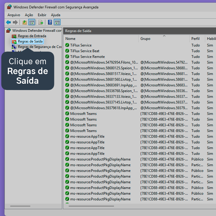Open the Exibir menu
Viewport: 216px width, 216px height.
(x=42, y=15)
